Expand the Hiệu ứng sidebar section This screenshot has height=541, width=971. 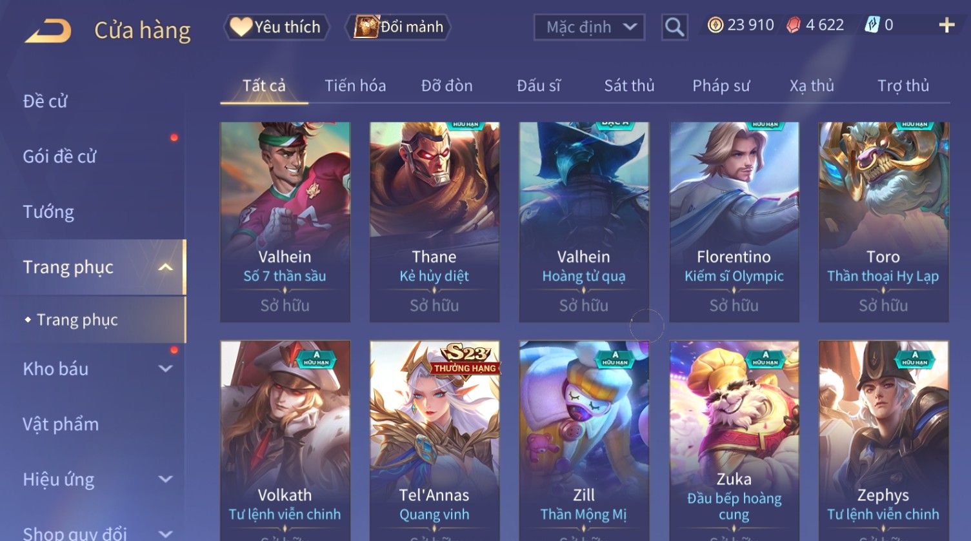pos(166,479)
